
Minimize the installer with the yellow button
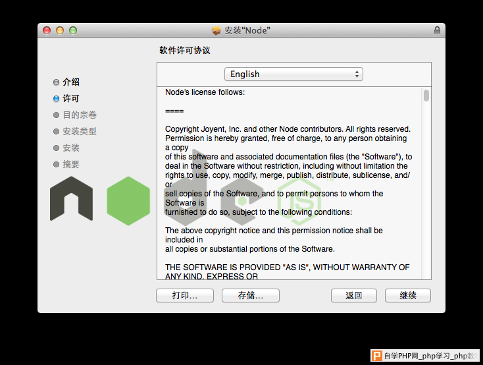point(60,30)
